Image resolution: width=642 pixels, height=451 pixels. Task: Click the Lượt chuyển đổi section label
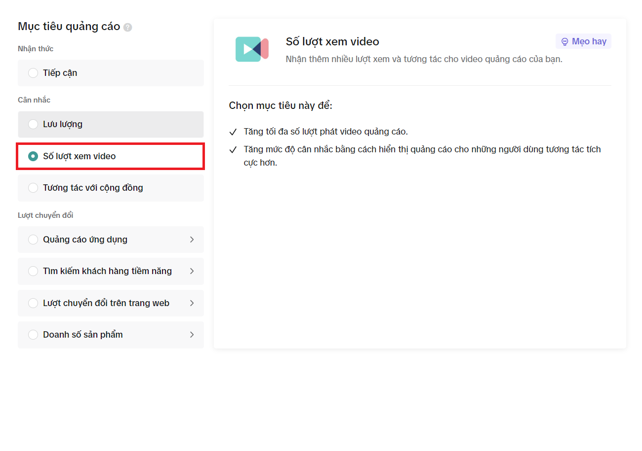45,215
